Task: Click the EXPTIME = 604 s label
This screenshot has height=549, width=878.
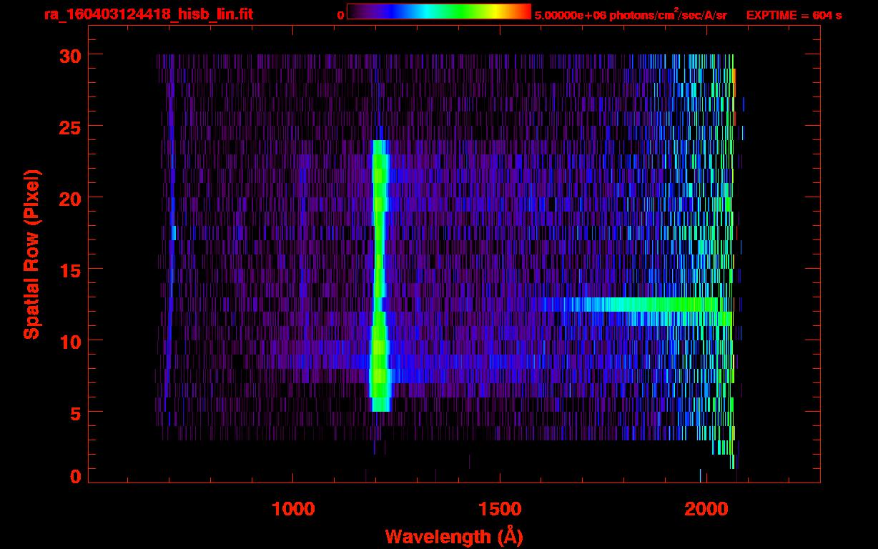Action: click(794, 15)
